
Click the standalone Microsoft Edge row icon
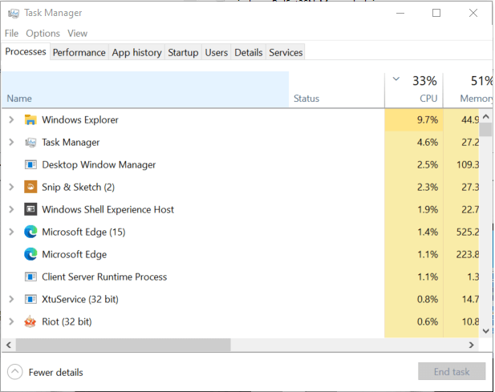coord(30,254)
